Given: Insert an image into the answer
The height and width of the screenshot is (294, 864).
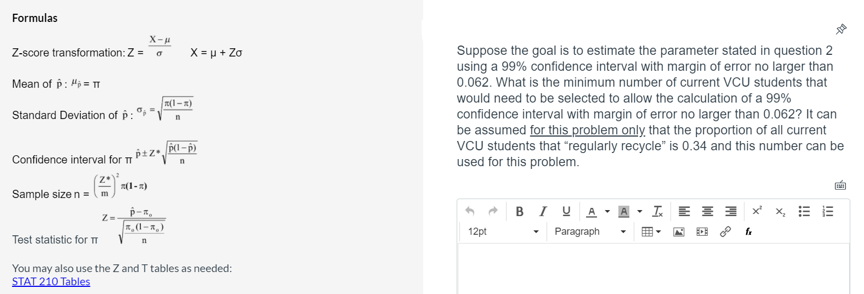Looking at the screenshot, I should coord(679,231).
